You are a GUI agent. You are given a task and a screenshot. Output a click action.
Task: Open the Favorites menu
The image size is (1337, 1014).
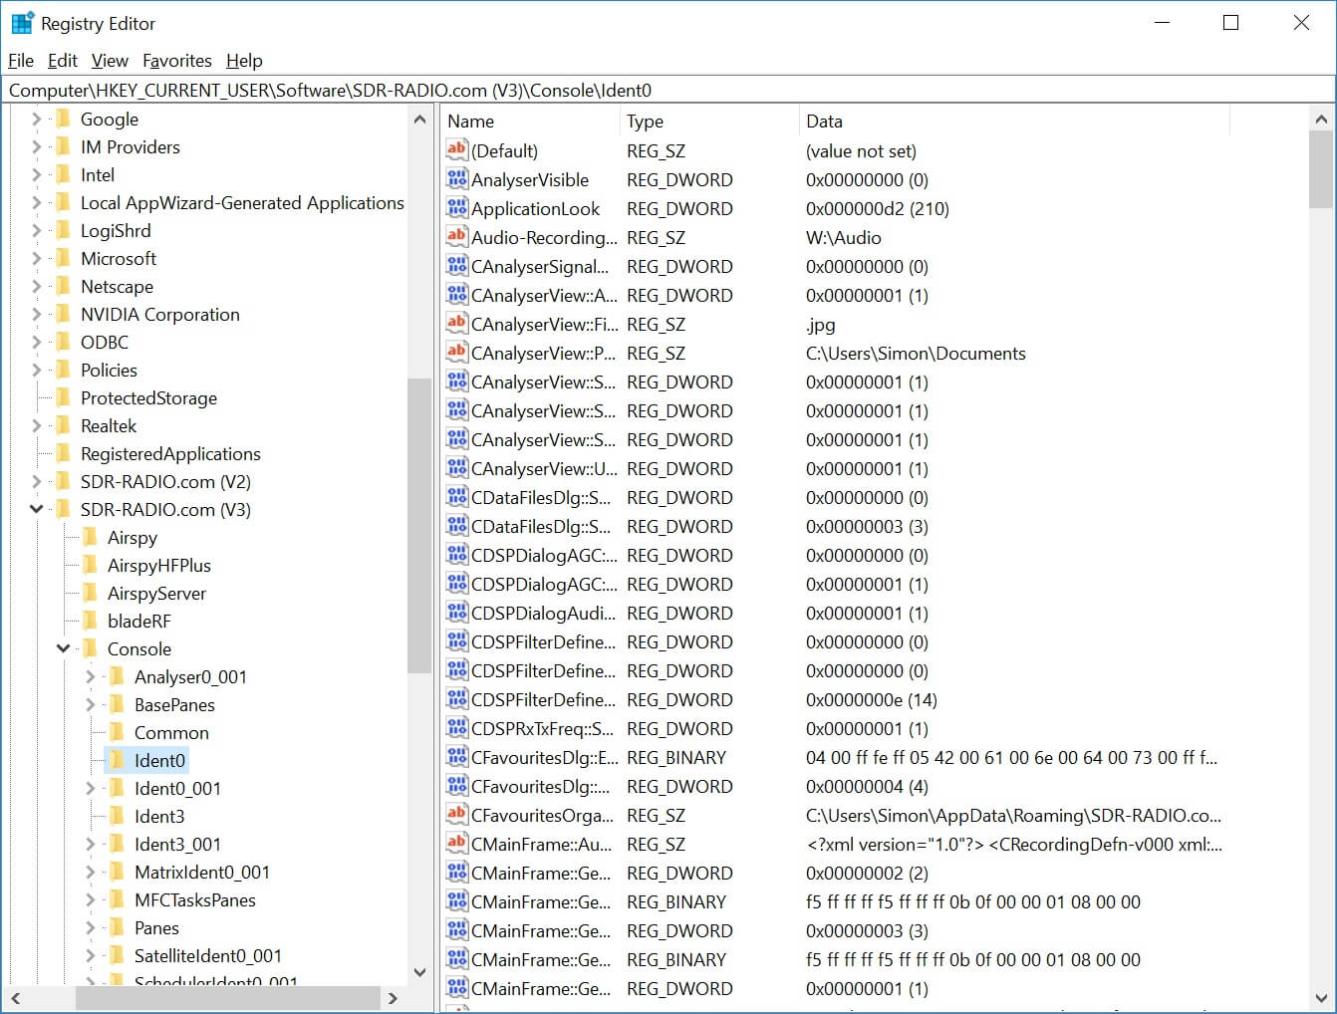point(176,61)
